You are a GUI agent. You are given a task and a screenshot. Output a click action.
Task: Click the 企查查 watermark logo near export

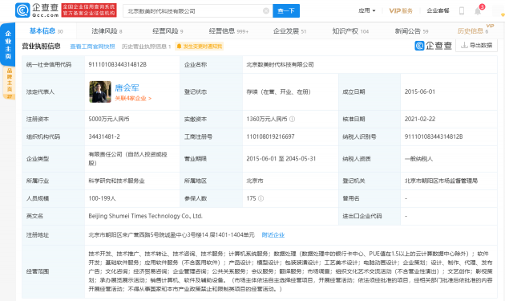pyautogui.click(x=434, y=46)
